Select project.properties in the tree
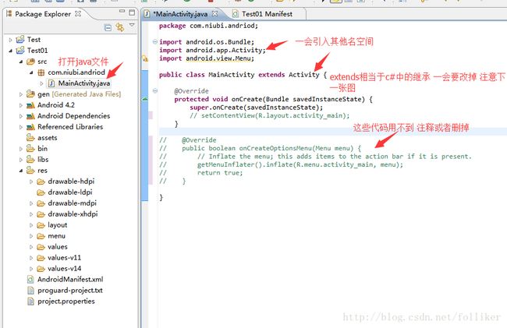Viewport: 507px width, 328px height. [x=66, y=302]
